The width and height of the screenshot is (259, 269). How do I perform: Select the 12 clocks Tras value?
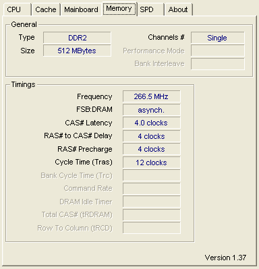pyautogui.click(x=152, y=162)
